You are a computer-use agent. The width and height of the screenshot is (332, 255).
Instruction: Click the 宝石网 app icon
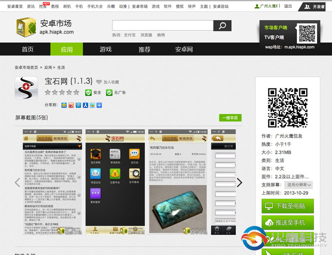[x=26, y=88]
